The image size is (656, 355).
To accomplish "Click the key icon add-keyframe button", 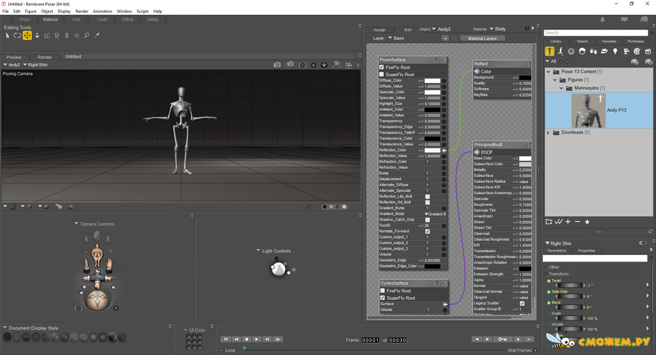I will click(502, 339).
